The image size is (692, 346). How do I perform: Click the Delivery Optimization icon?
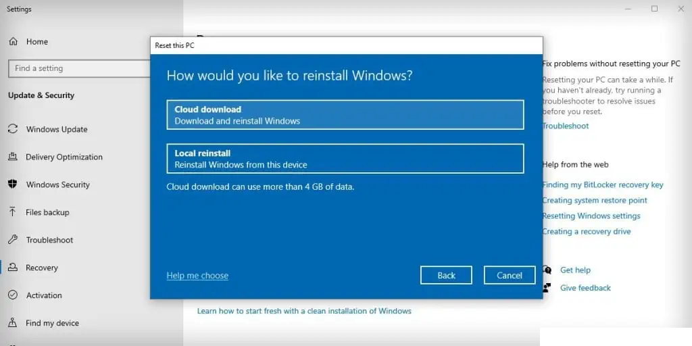(13, 157)
